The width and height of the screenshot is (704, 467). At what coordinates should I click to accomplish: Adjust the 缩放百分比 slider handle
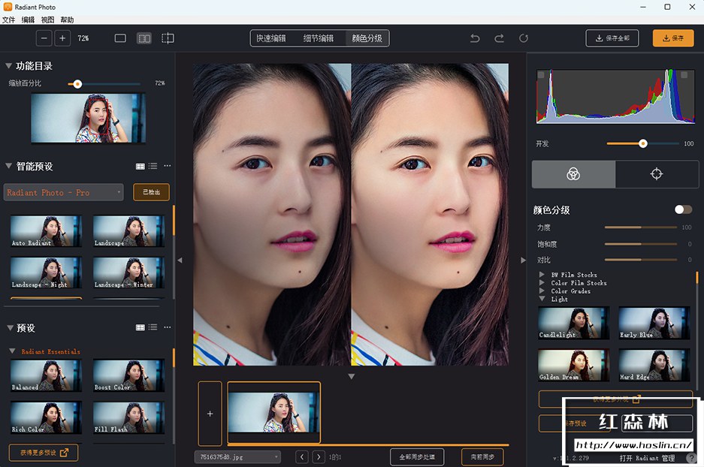click(x=77, y=84)
